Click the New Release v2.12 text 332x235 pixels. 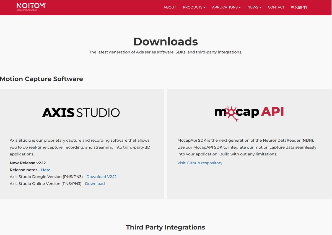28,163
